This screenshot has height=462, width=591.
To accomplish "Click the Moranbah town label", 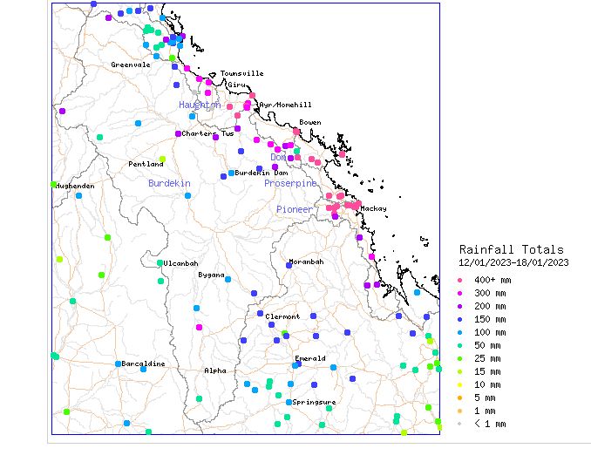I will tap(307, 262).
